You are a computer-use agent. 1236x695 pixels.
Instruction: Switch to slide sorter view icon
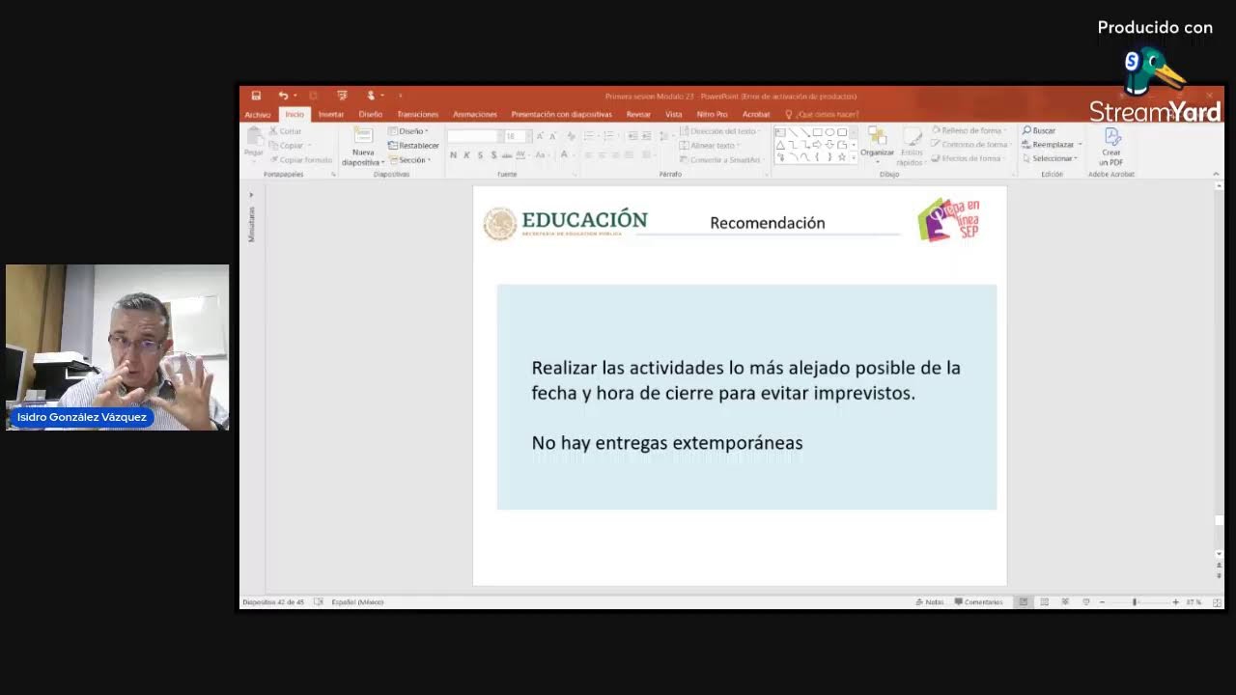click(1044, 601)
